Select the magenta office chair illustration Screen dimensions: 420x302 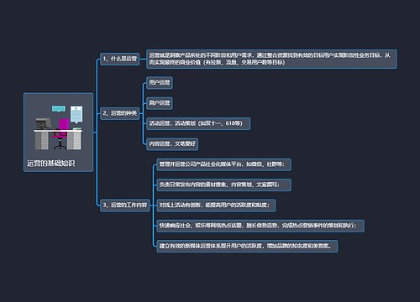point(61,133)
